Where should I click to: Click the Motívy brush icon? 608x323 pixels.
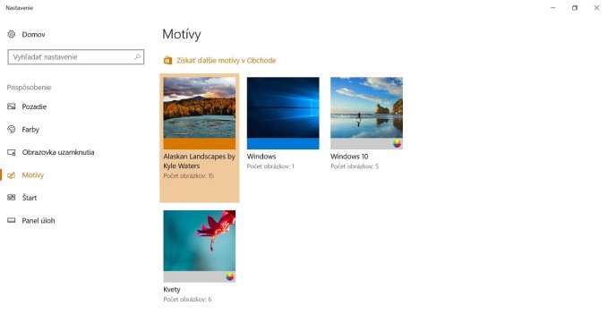(12, 175)
